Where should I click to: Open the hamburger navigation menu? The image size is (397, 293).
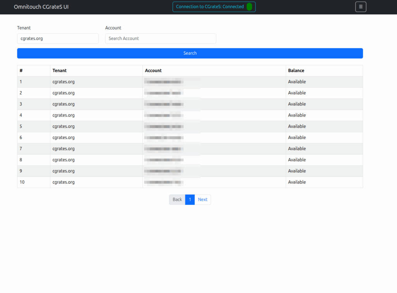[361, 7]
